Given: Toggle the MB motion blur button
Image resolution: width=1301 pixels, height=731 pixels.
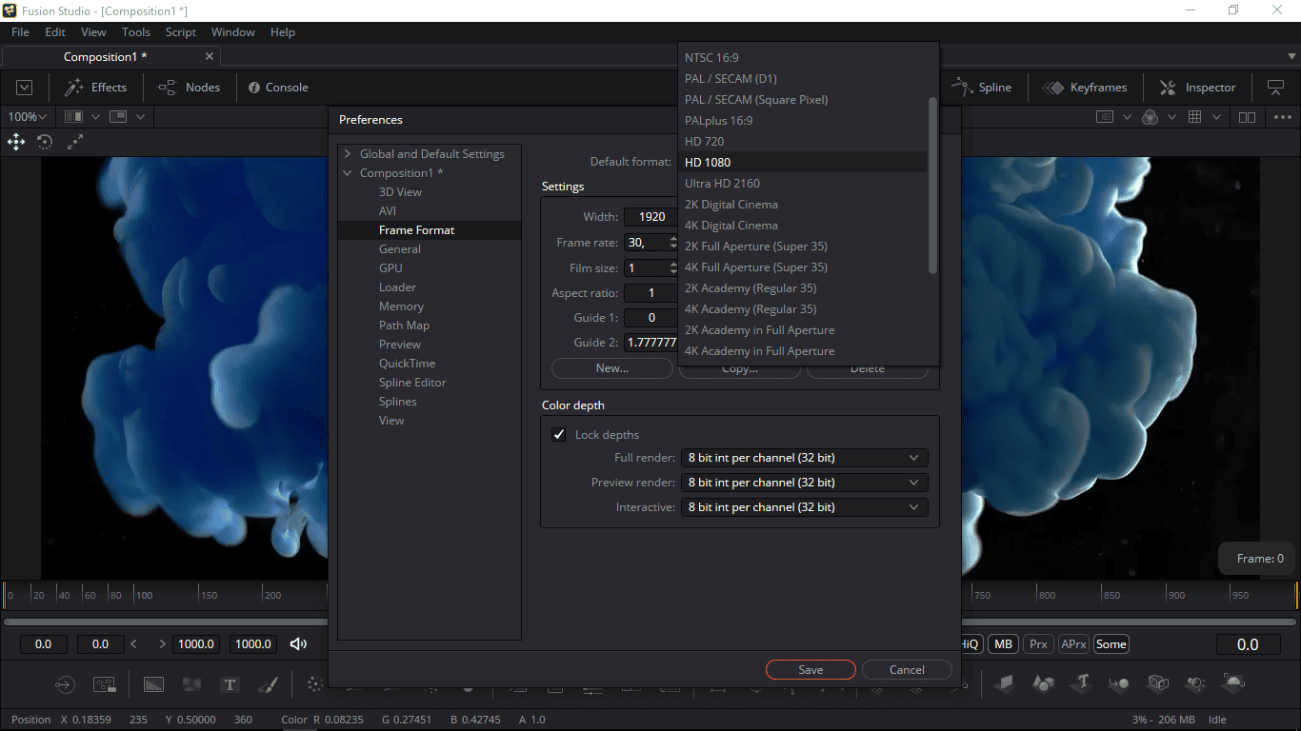Looking at the screenshot, I should tap(1003, 644).
